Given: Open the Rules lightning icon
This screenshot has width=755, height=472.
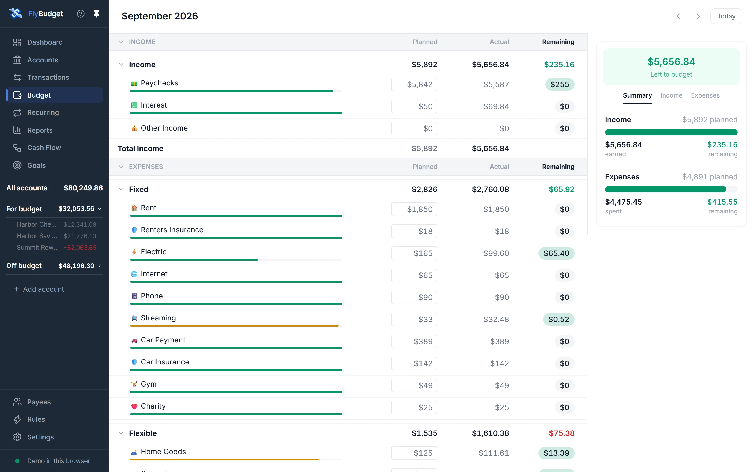Looking at the screenshot, I should 17,419.
